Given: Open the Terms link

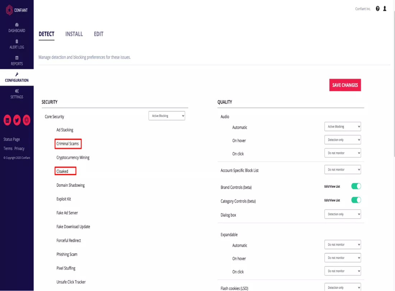Looking at the screenshot, I should [8, 149].
